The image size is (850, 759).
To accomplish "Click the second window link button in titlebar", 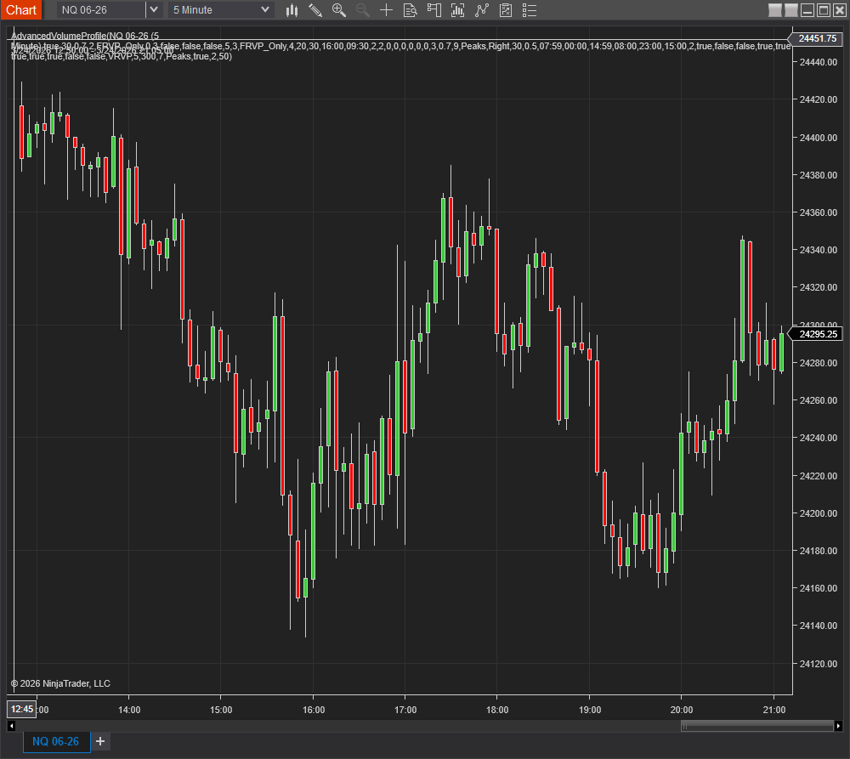I will (790, 9).
